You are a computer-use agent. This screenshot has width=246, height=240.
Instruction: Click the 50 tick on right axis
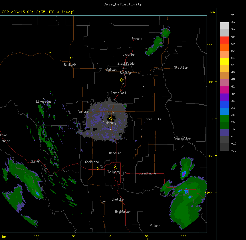point(211,82)
